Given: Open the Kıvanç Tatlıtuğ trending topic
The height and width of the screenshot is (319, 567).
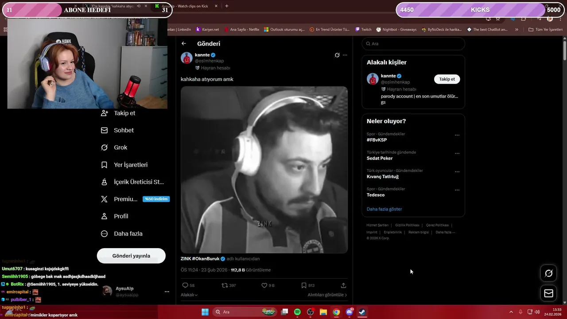Looking at the screenshot, I should pos(383,176).
